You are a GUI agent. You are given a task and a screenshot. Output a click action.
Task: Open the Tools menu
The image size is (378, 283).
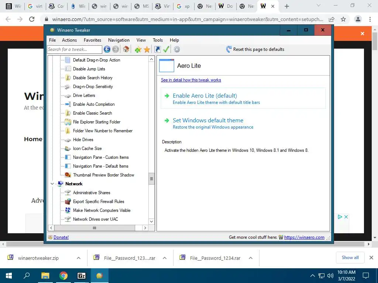tap(158, 40)
